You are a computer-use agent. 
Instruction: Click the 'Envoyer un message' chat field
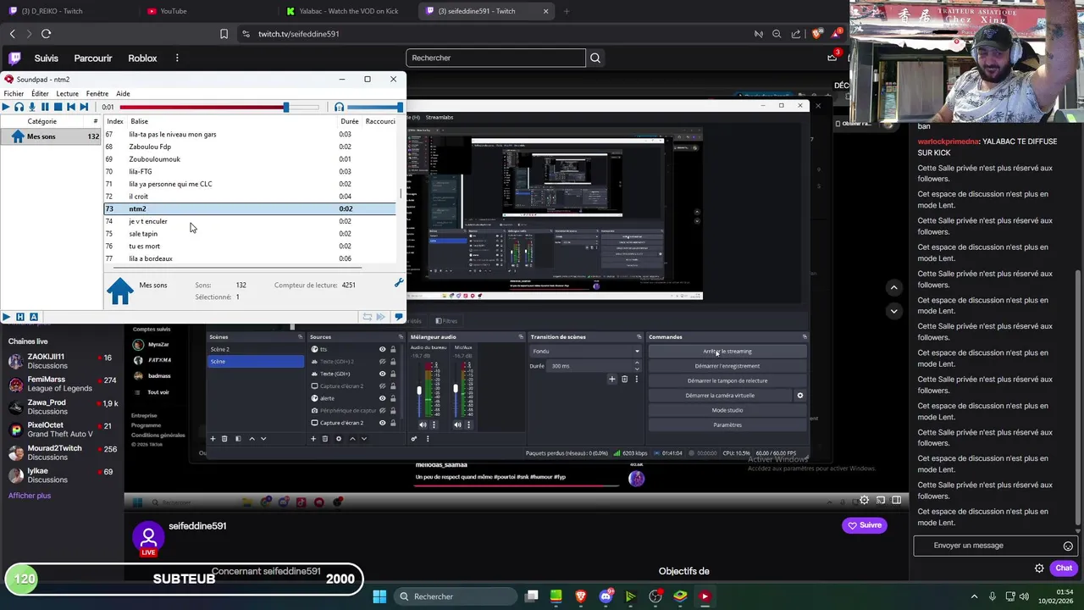[x=995, y=546]
